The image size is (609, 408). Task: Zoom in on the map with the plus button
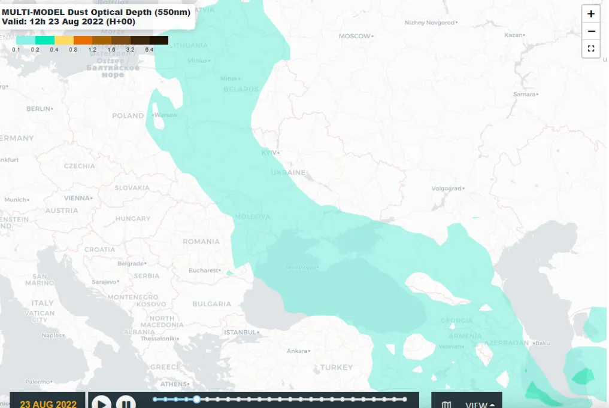[591, 14]
